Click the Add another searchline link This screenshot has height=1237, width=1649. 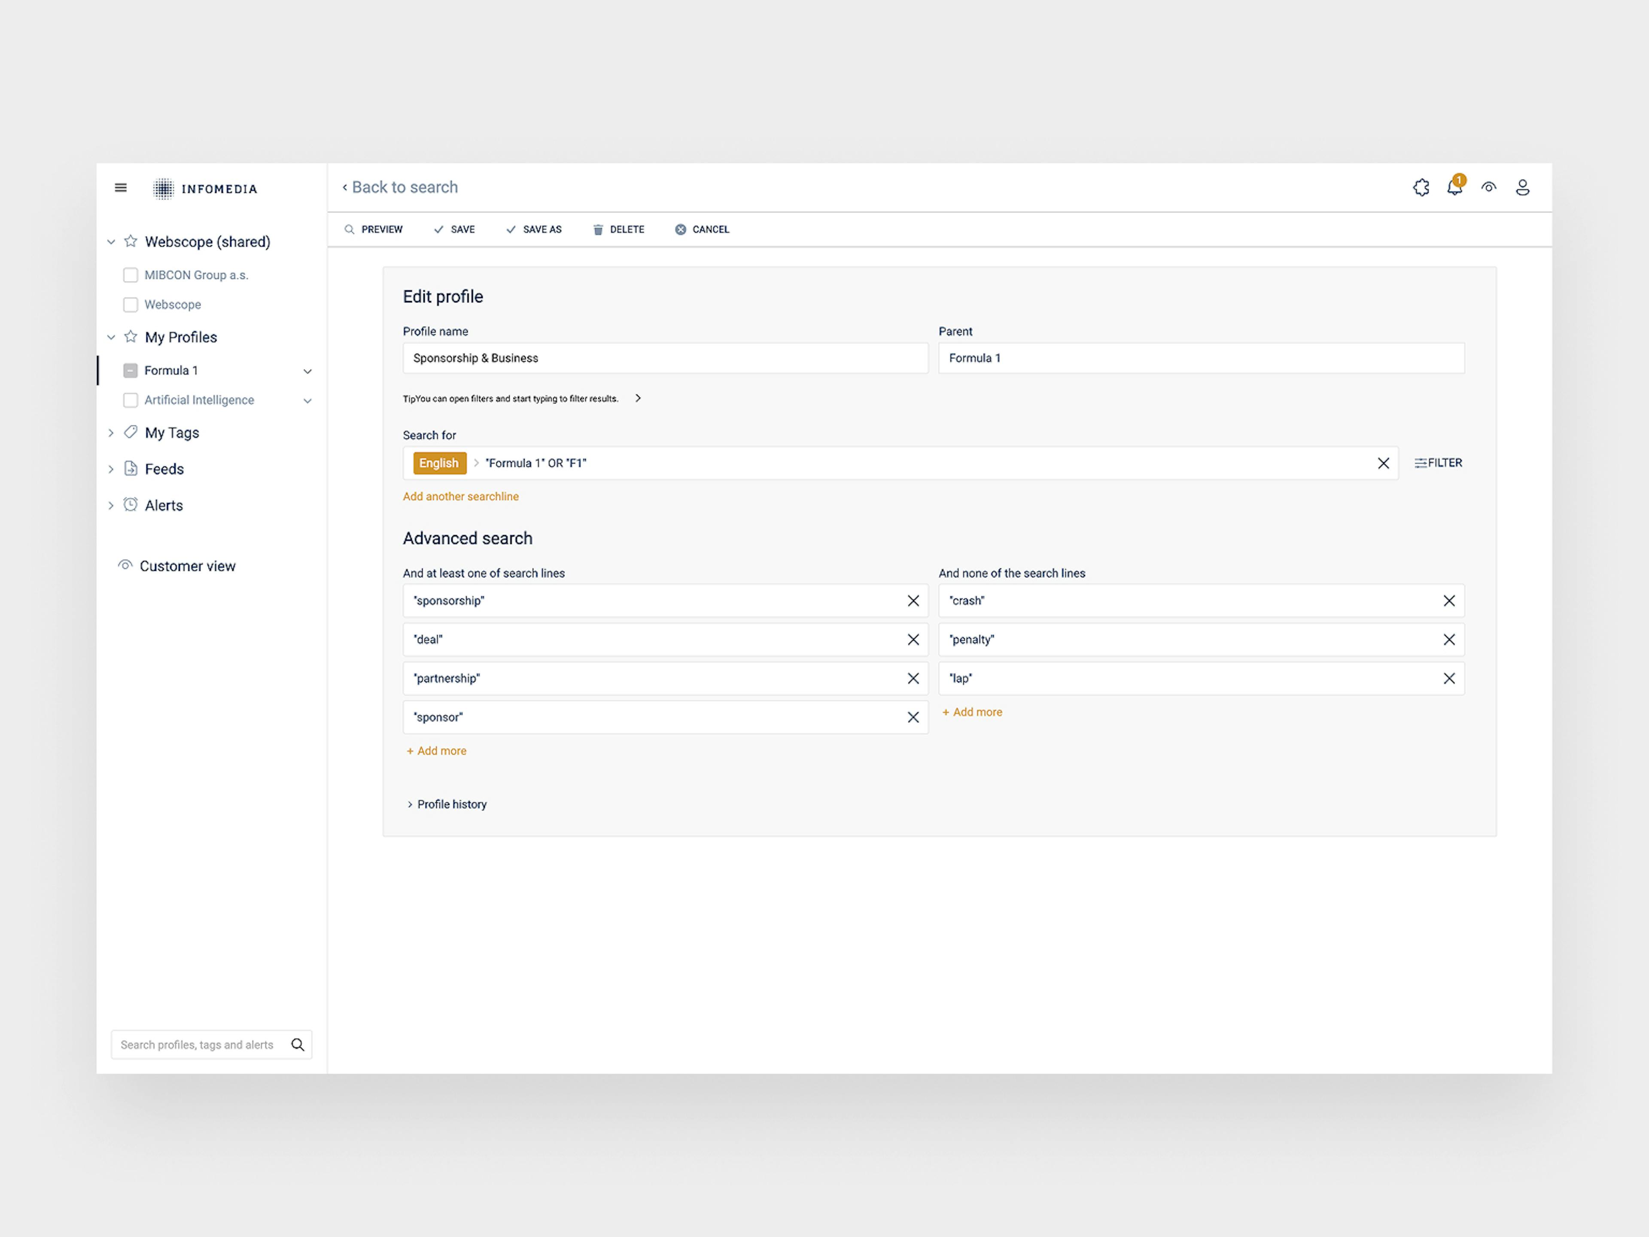coord(460,496)
